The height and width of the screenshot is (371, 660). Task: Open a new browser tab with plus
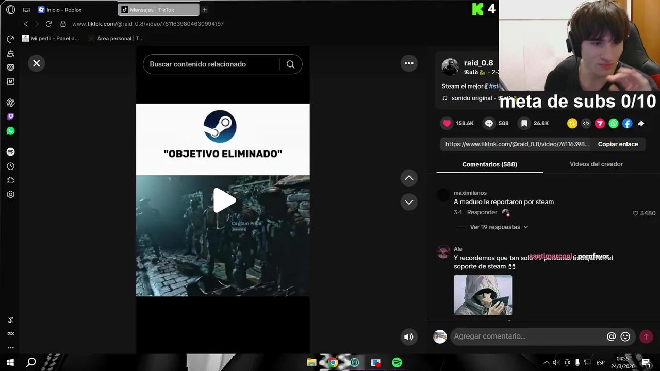[x=205, y=10]
